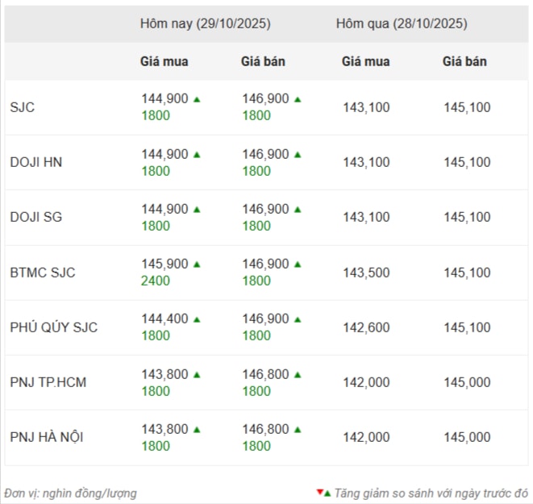Image resolution: width=533 pixels, height=504 pixels.
Task: Click the 'Tăng giảm so sánh với ngày trước đó' note
Action: [x=431, y=494]
